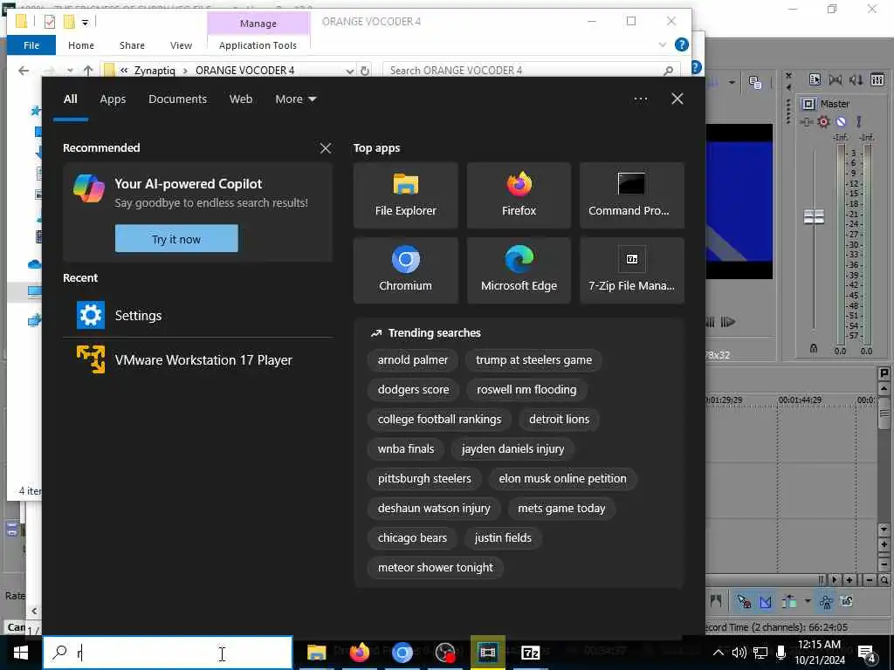The height and width of the screenshot is (670, 894).
Task: Toggle automatic crossfades in bottom toolbar
Action: coord(766,601)
